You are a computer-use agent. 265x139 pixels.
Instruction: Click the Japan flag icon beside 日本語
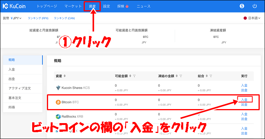click(245, 18)
